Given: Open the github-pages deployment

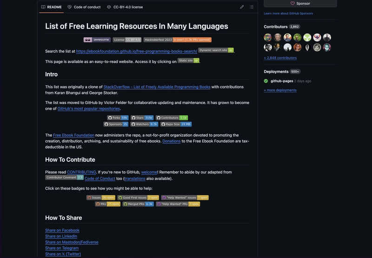Looking at the screenshot, I should 282,81.
